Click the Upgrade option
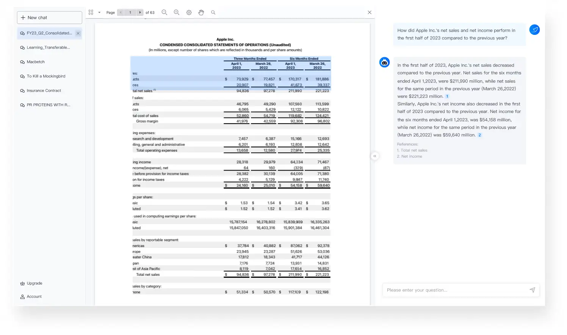This screenshot has width=567, height=335. pos(34,283)
